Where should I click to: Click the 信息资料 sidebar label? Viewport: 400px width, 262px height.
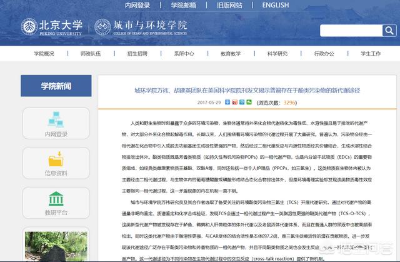tap(56, 173)
